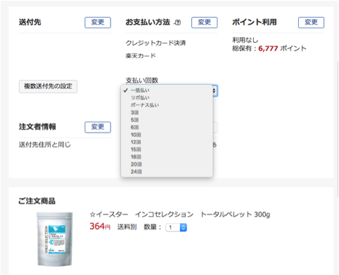Click 変更 button next to 送付先
The image size is (339, 275).
coord(98,22)
